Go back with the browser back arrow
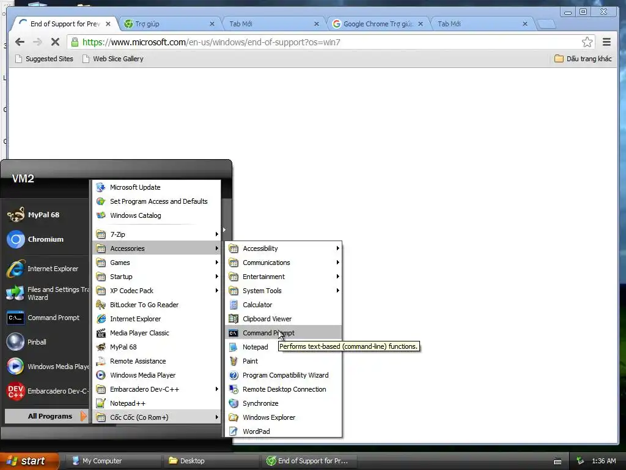This screenshot has width=626, height=470. pyautogui.click(x=20, y=42)
